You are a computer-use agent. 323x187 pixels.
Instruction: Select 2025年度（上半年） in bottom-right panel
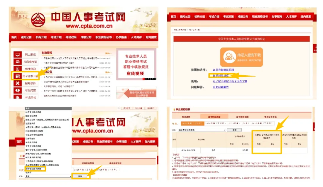[x=239, y=123]
